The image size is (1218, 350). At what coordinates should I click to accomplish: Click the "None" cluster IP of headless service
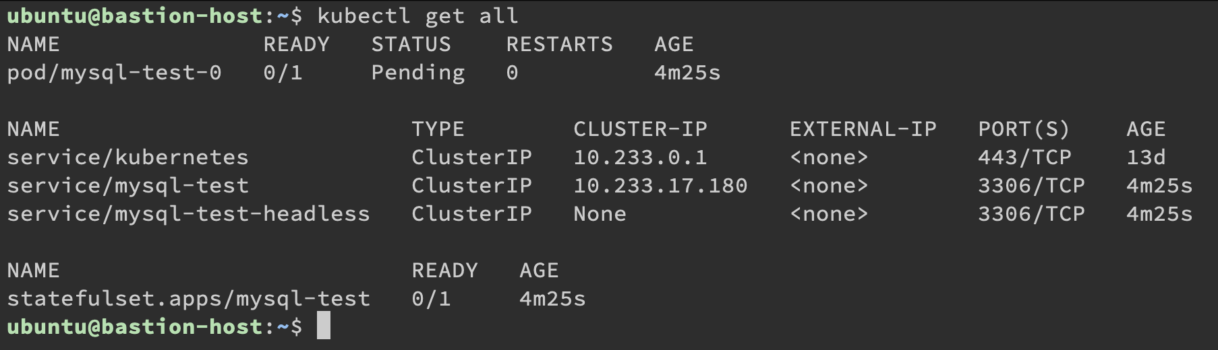point(600,214)
